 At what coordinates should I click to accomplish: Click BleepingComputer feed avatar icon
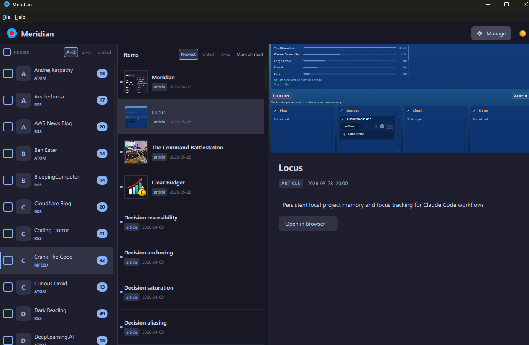(23, 181)
